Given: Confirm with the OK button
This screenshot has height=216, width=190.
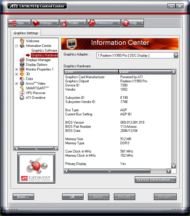Looking at the screenshot, I should pos(73,197).
